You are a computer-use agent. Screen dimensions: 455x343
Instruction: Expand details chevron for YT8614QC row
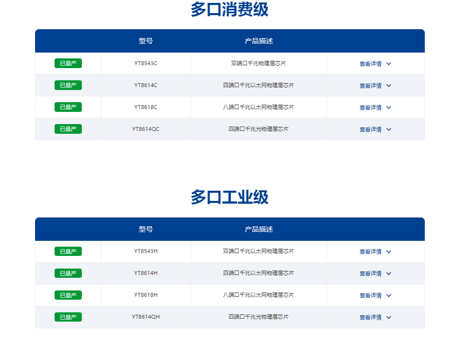point(389,129)
